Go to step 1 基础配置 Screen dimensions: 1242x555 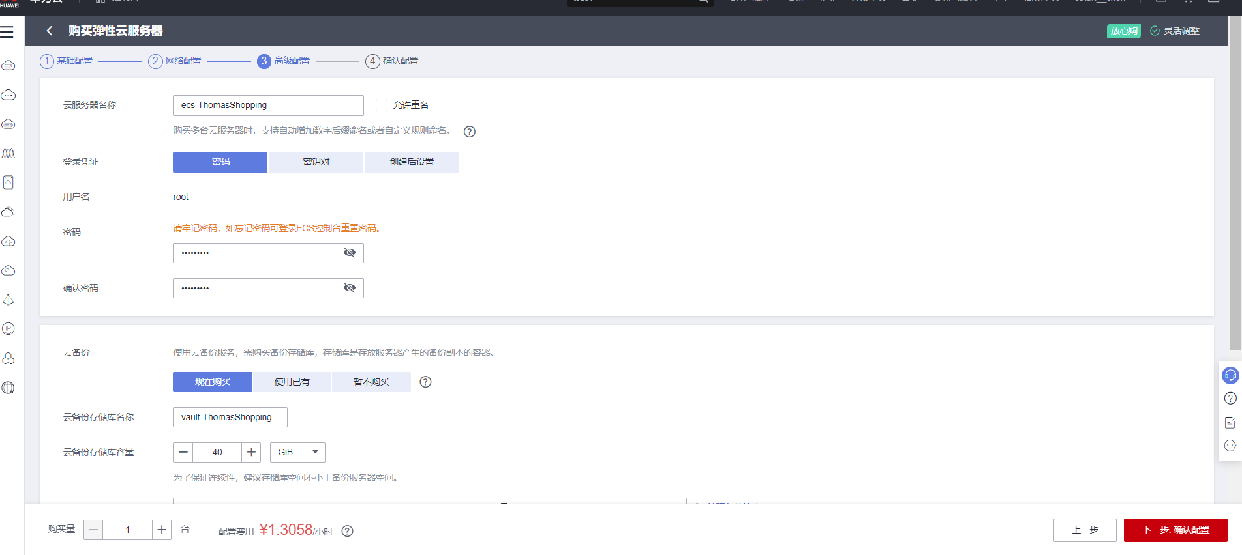(x=67, y=61)
